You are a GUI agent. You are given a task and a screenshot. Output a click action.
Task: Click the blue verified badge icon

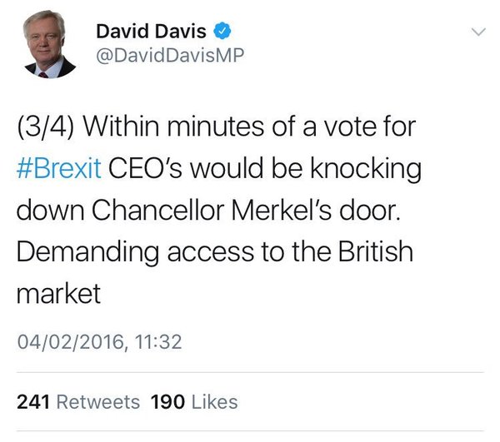(222, 32)
